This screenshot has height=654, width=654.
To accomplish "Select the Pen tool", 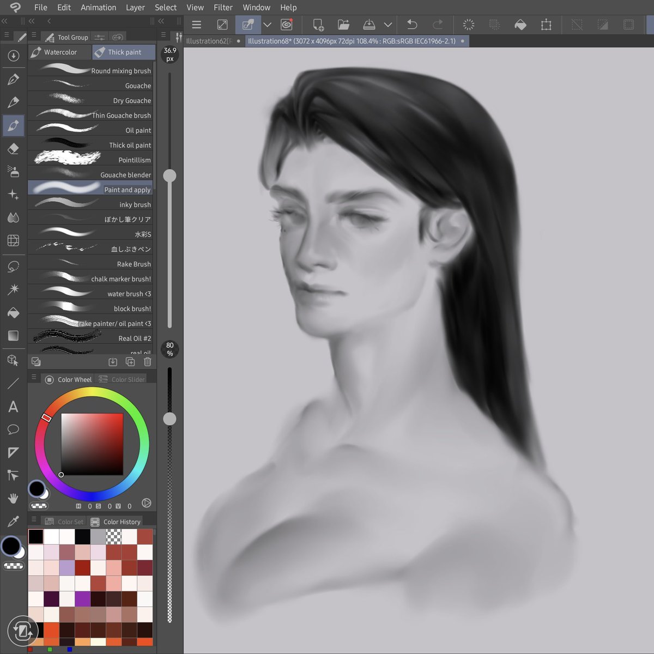I will coord(14,79).
